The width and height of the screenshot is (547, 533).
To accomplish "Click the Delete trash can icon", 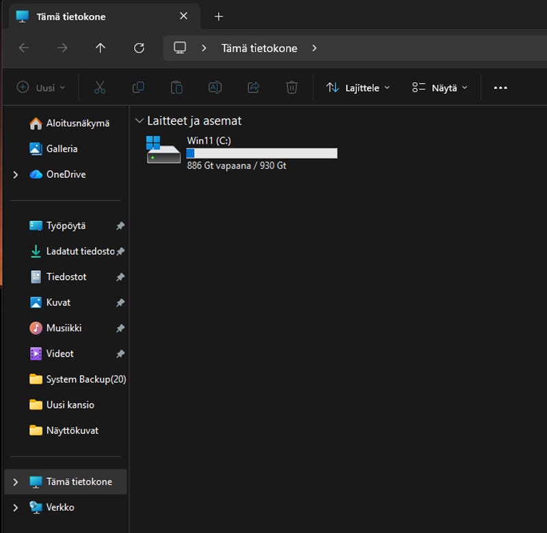I will (x=291, y=88).
